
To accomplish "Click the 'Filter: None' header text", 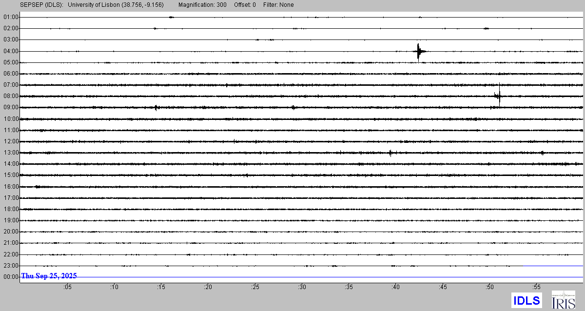I will coord(277,5).
